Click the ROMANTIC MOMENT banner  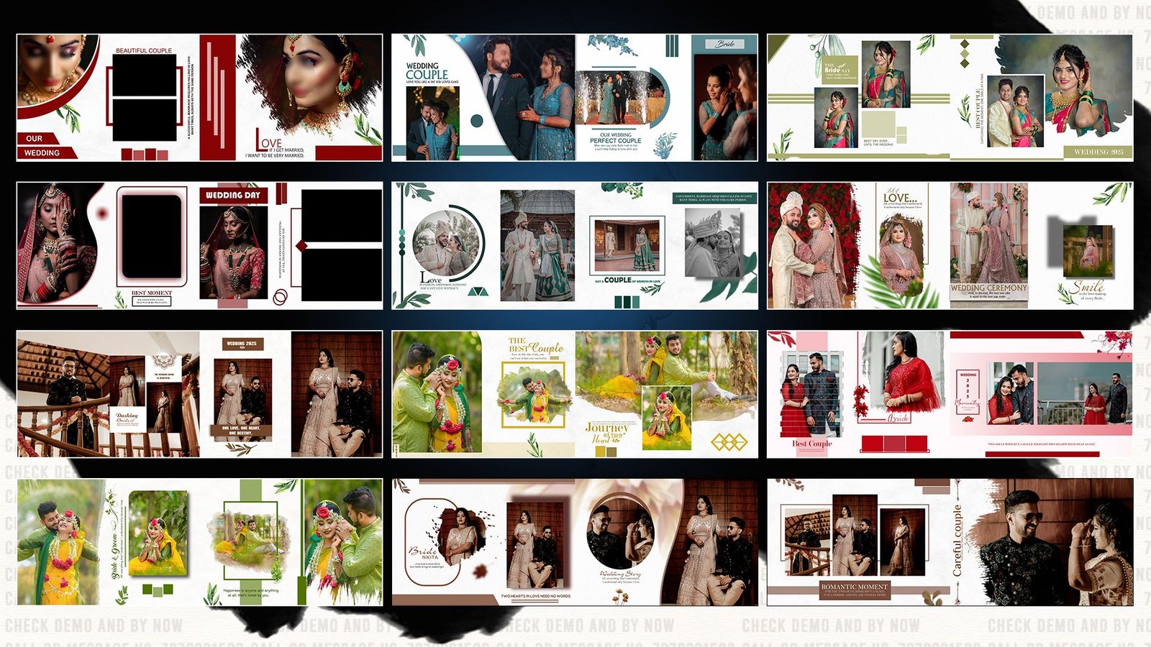pos(856,587)
